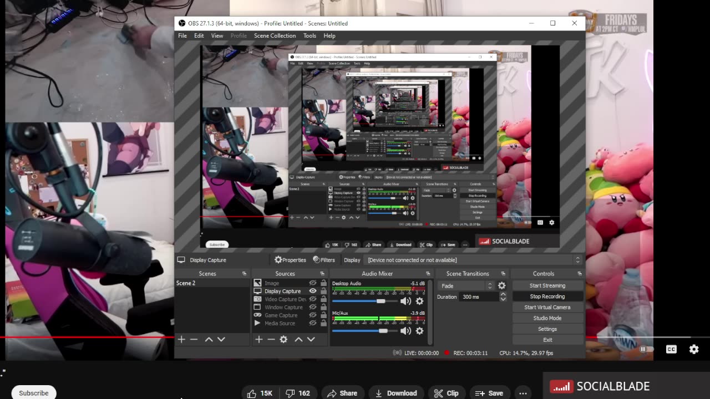Image resolution: width=710 pixels, height=399 pixels.
Task: Move the source up with the Sources up arrow
Action: 298,339
